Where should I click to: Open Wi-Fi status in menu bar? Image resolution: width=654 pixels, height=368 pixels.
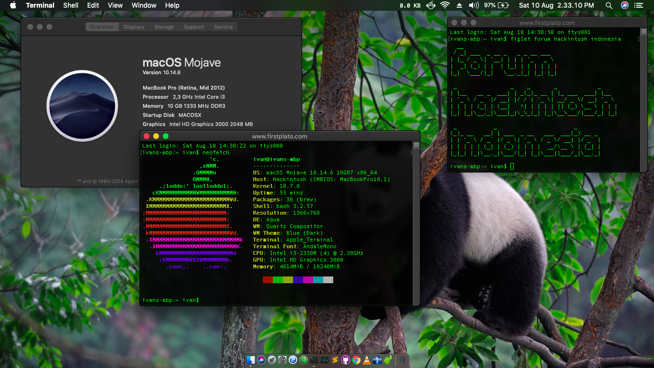445,5
